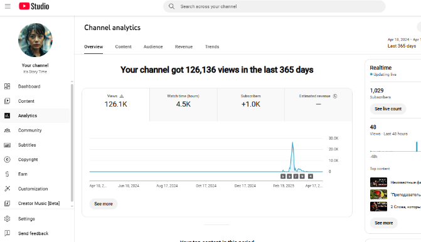
Task: Click the warning triangle next to Views
Action: [x=122, y=96]
